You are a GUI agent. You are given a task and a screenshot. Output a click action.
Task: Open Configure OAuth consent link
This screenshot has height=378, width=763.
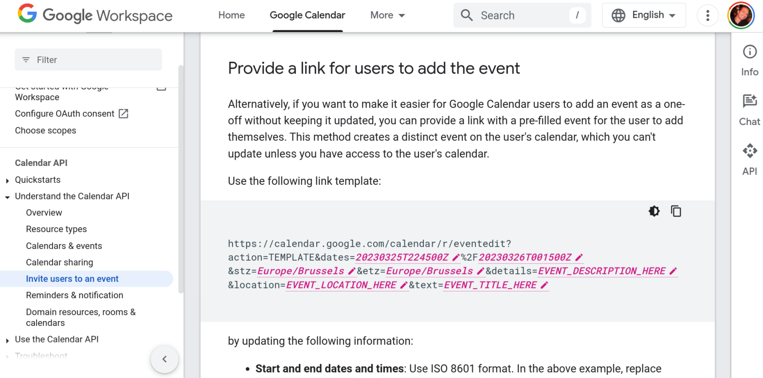[65, 114]
